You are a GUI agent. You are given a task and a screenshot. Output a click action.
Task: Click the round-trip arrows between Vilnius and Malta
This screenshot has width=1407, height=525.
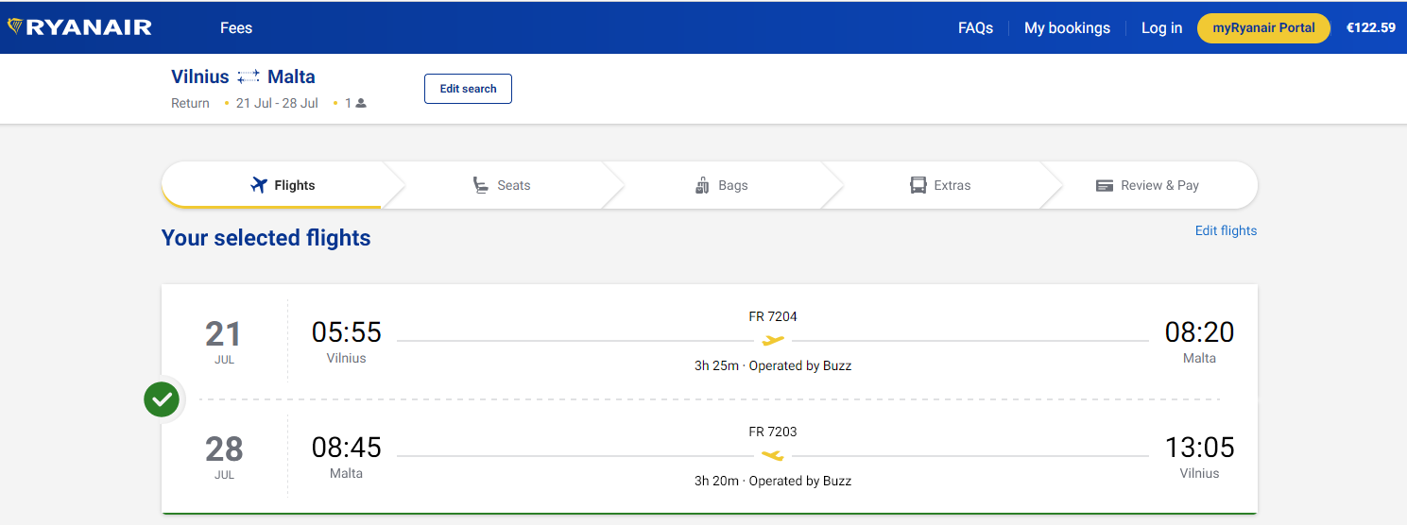pyautogui.click(x=249, y=77)
